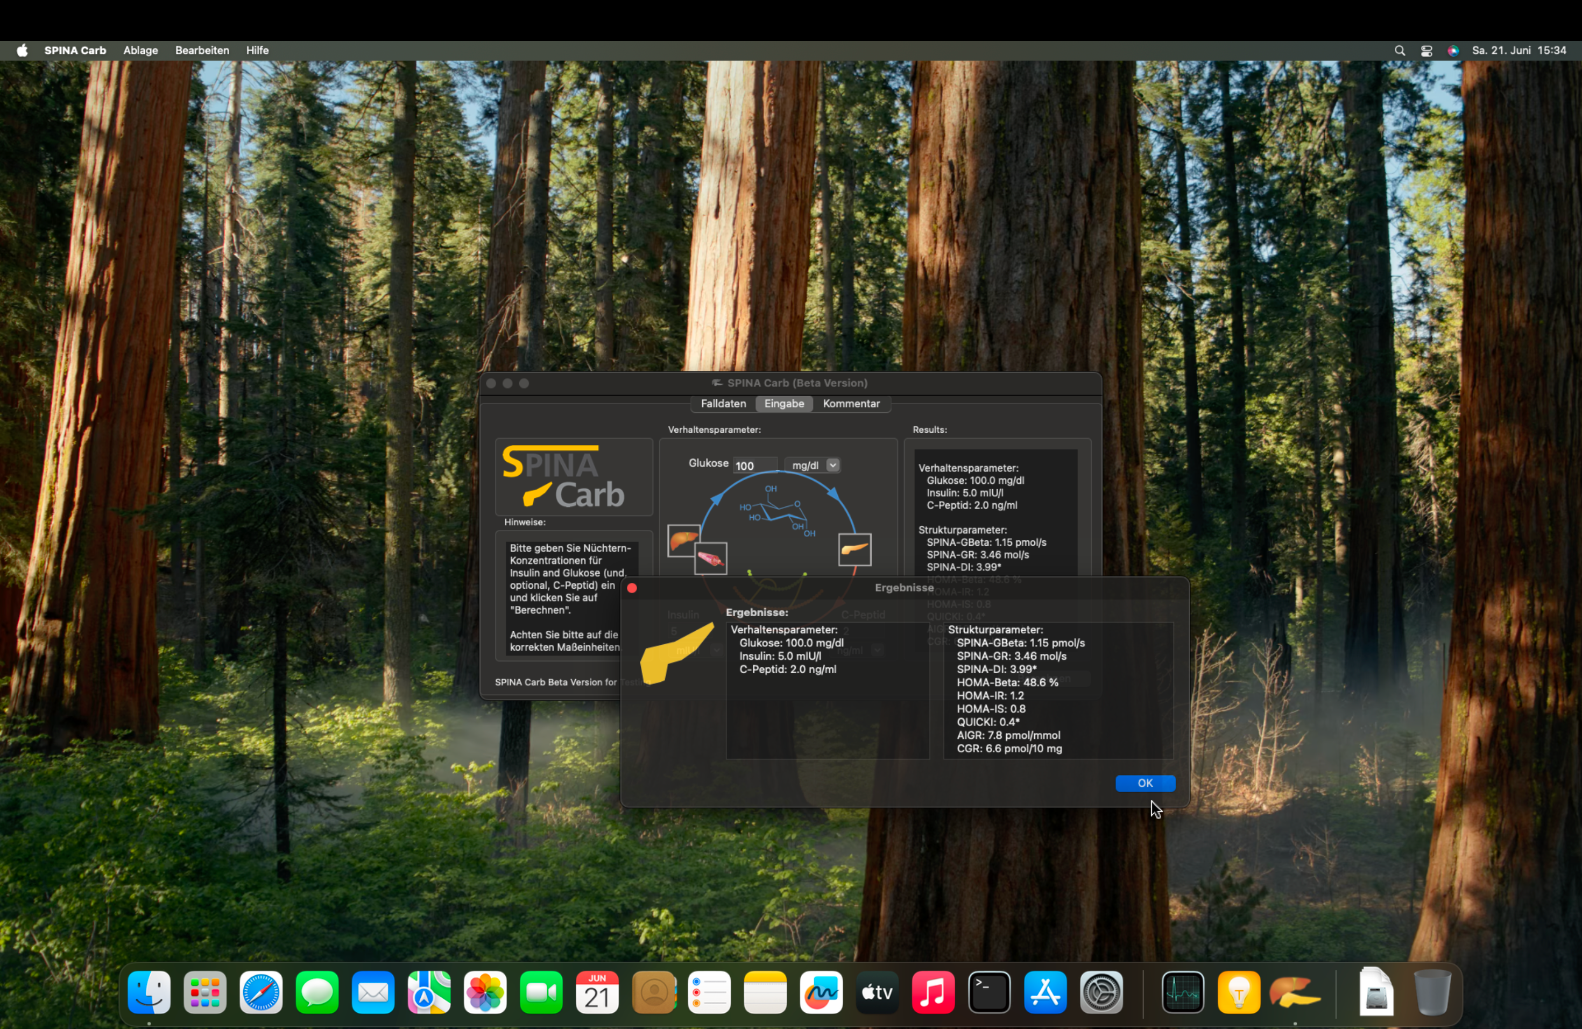Click 'CGR: 6.6 pmol/10 mg' in the dialog
Image resolution: width=1582 pixels, height=1029 pixels.
tap(1009, 749)
